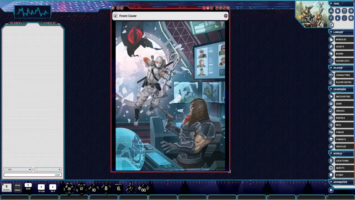Click the Parcels sidebar button
Viewport: 355px width, 200px height.
tap(344, 118)
